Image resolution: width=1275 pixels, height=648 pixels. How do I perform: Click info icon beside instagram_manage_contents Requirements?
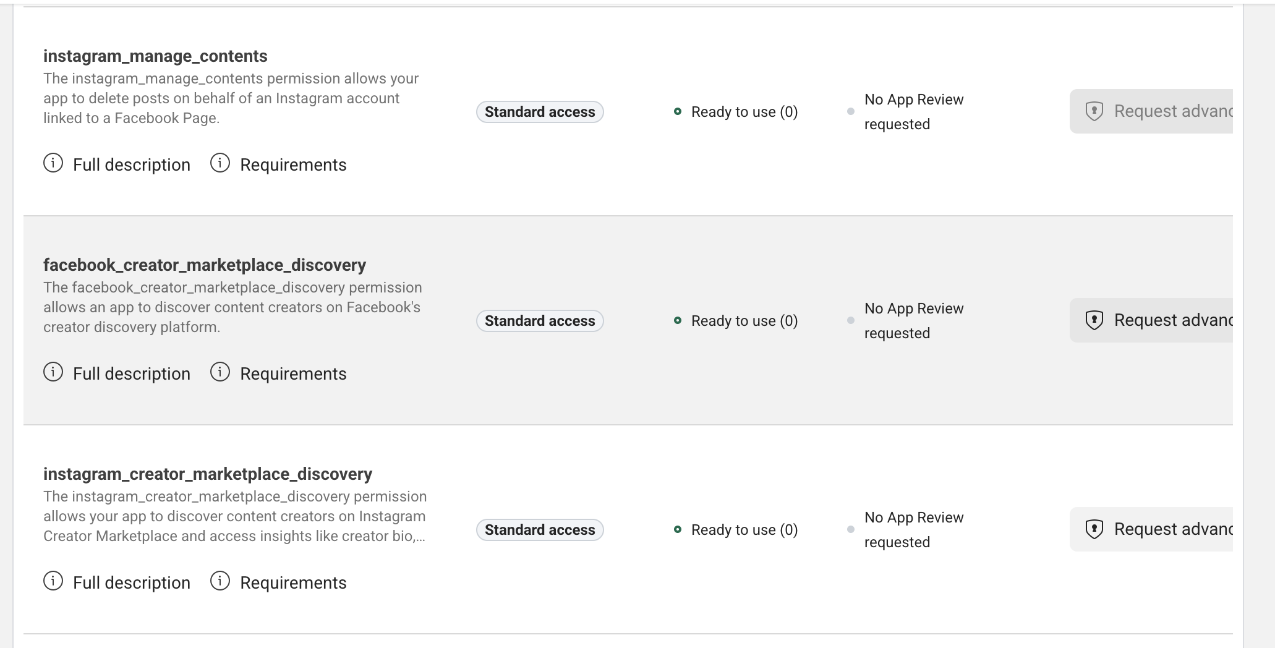(220, 163)
